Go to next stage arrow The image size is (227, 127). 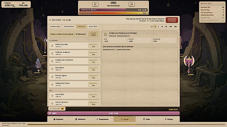pyautogui.click(x=126, y=4)
